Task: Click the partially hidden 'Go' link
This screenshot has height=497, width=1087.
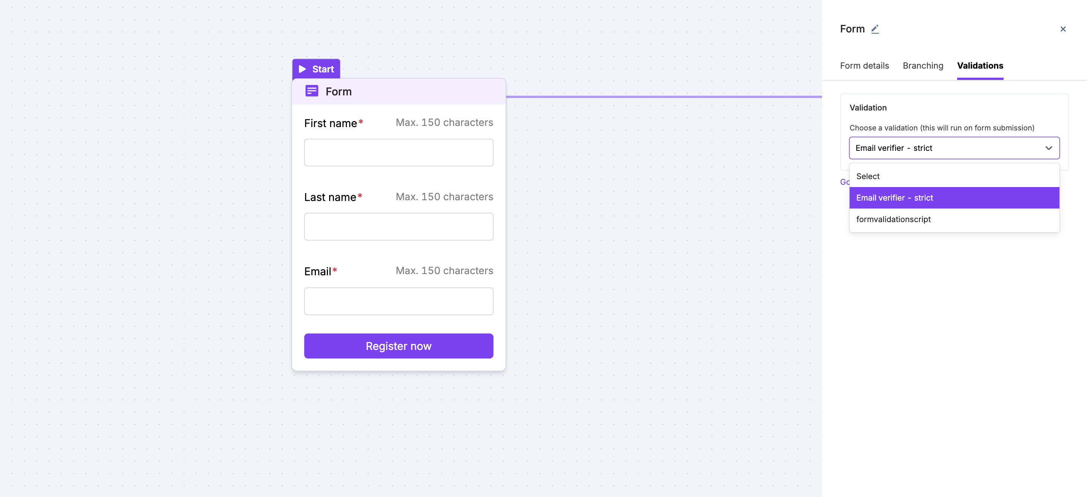Action: coord(844,182)
